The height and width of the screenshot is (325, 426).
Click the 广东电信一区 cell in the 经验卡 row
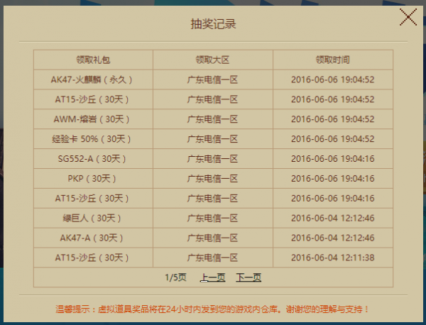(x=213, y=139)
